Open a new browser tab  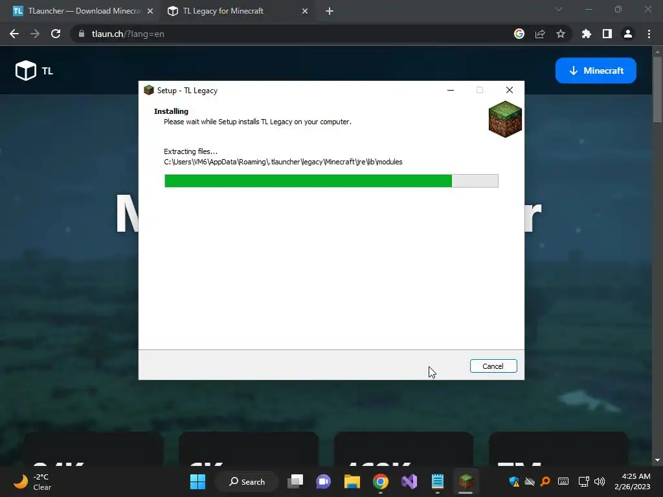pyautogui.click(x=330, y=11)
